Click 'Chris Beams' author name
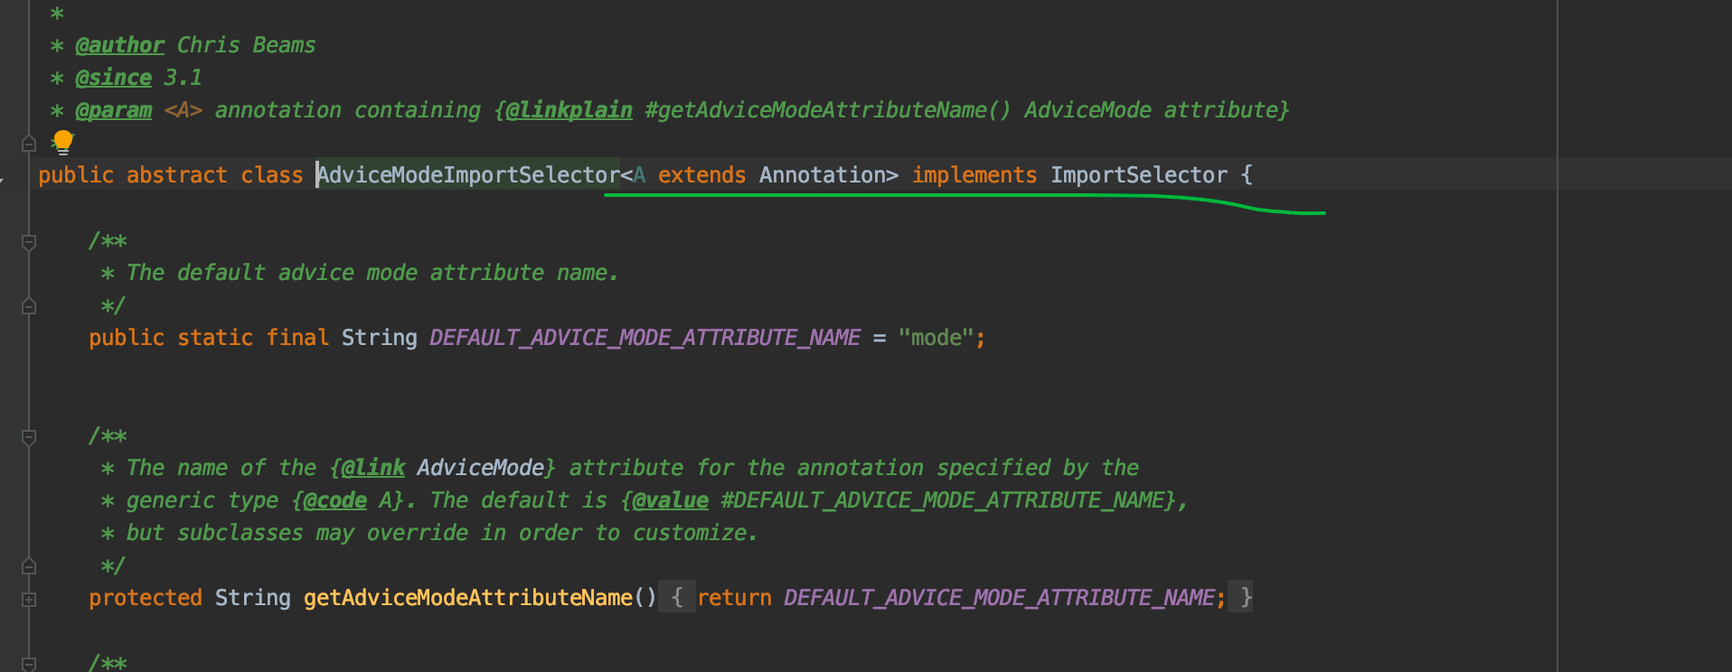 (x=246, y=45)
